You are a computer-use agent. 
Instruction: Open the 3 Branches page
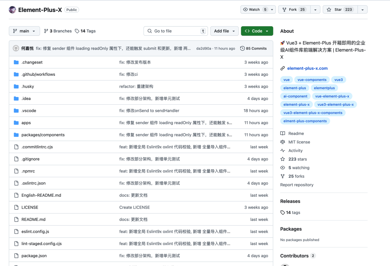57,31
